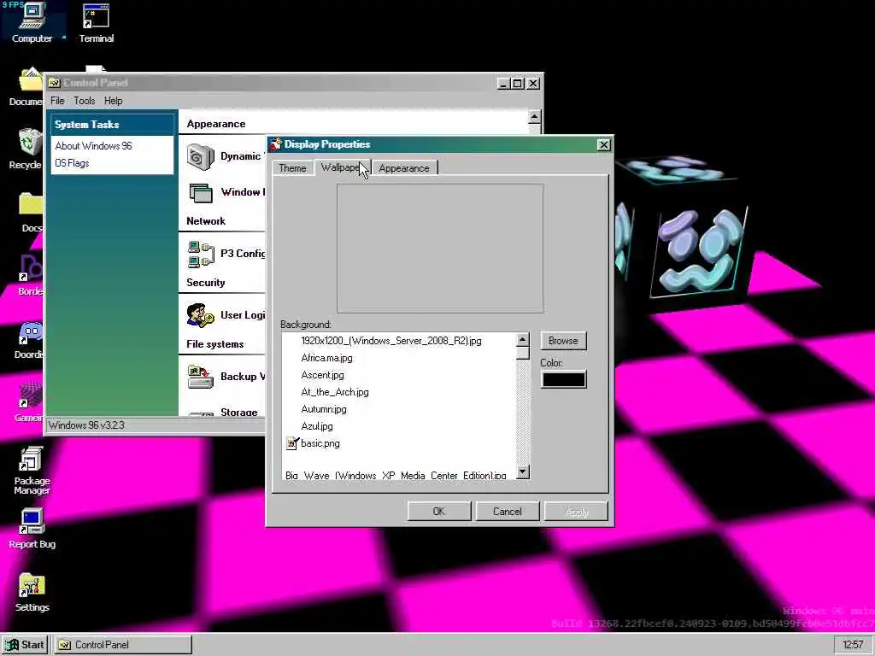The width and height of the screenshot is (875, 656).
Task: Close the Display Properties dialog
Action: point(604,145)
